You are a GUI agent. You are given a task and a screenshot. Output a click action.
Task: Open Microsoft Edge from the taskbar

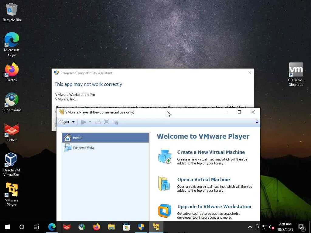click(x=52, y=227)
